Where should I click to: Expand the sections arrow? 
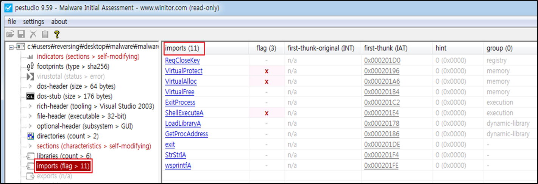(31, 146)
